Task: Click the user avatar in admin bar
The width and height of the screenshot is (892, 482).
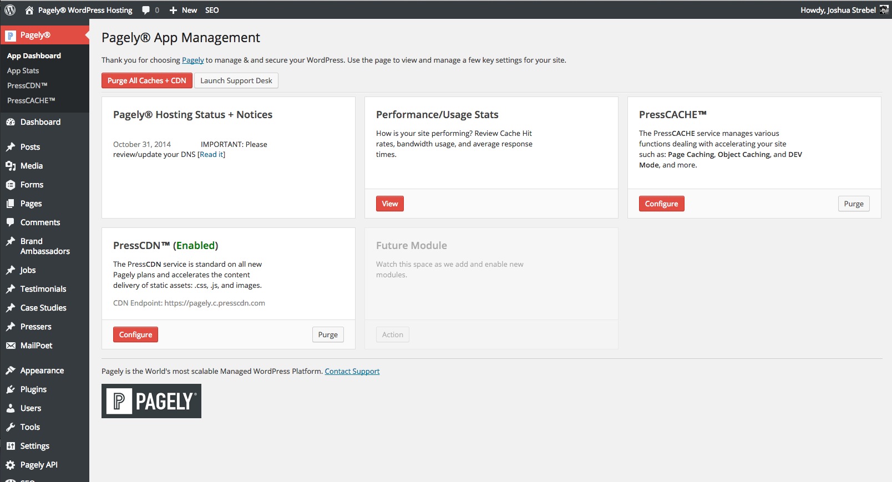Action: 884,10
